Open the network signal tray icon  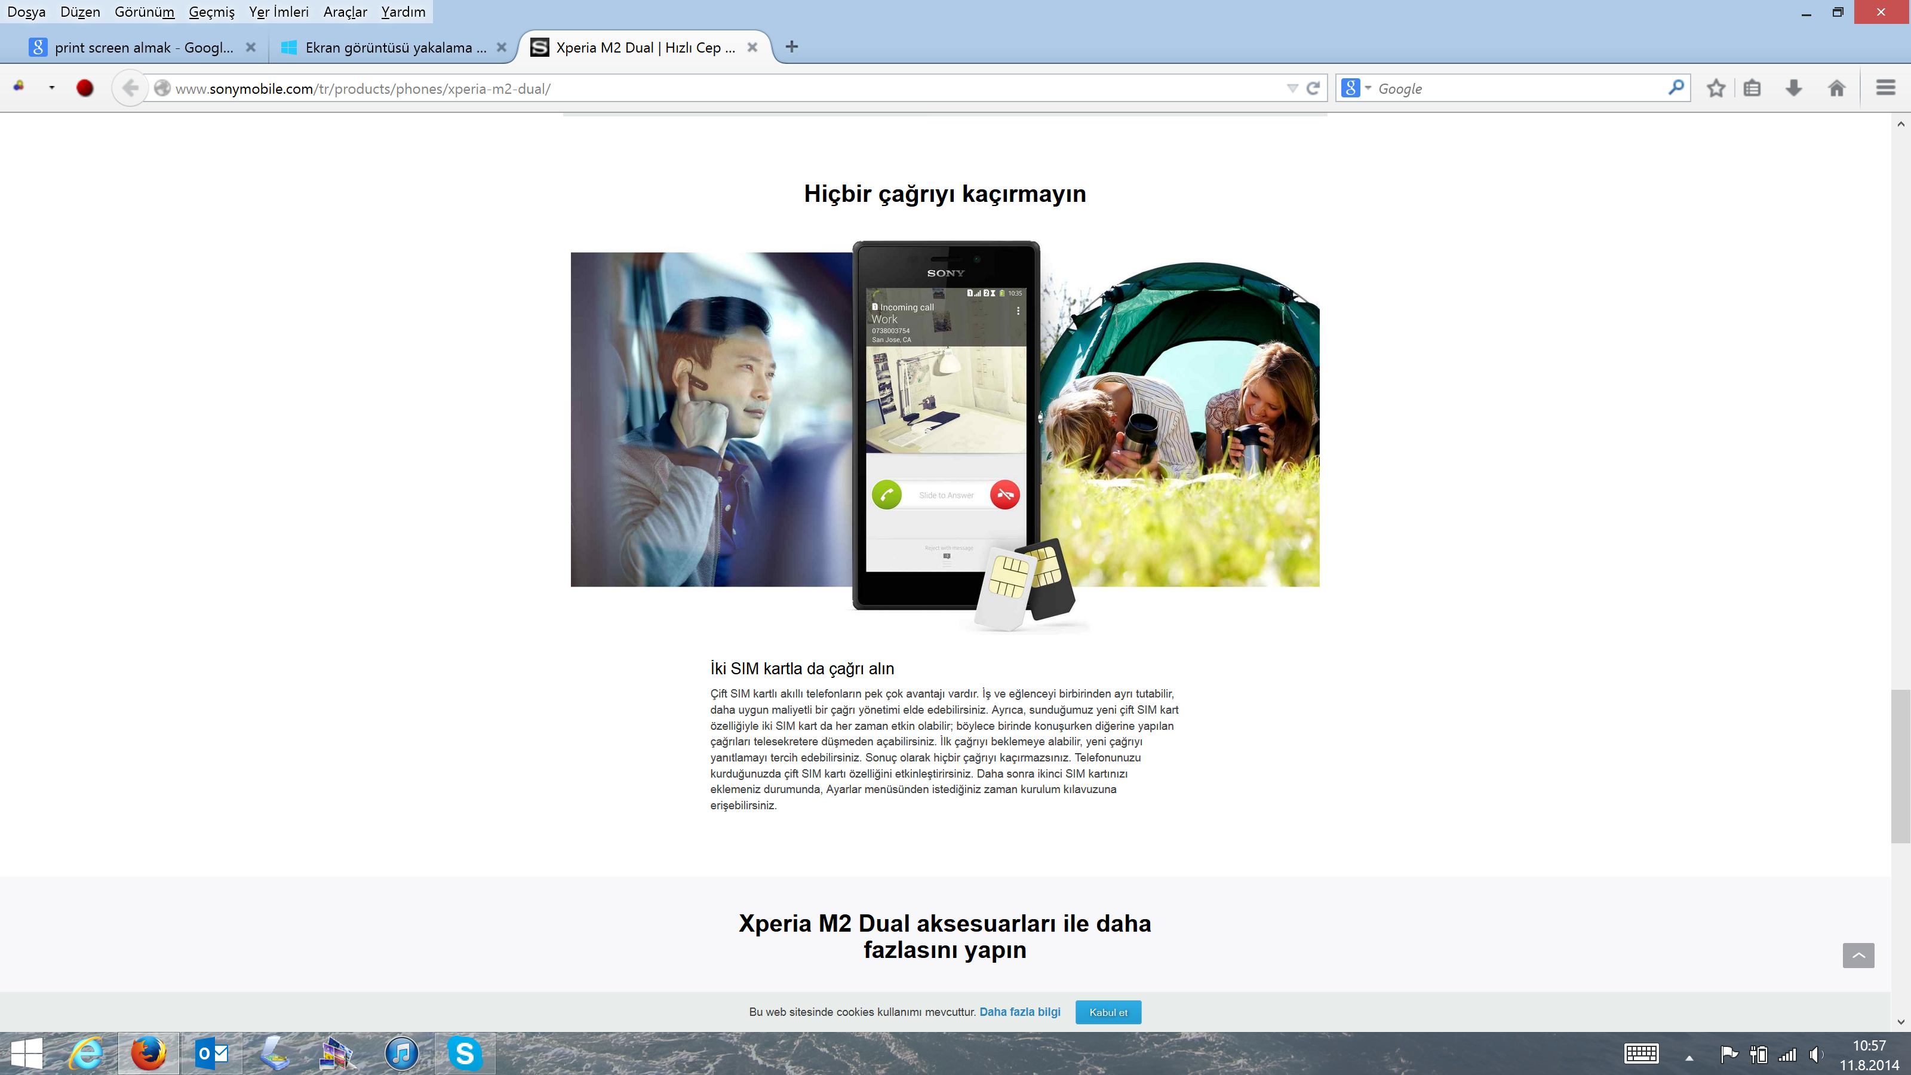click(1787, 1054)
